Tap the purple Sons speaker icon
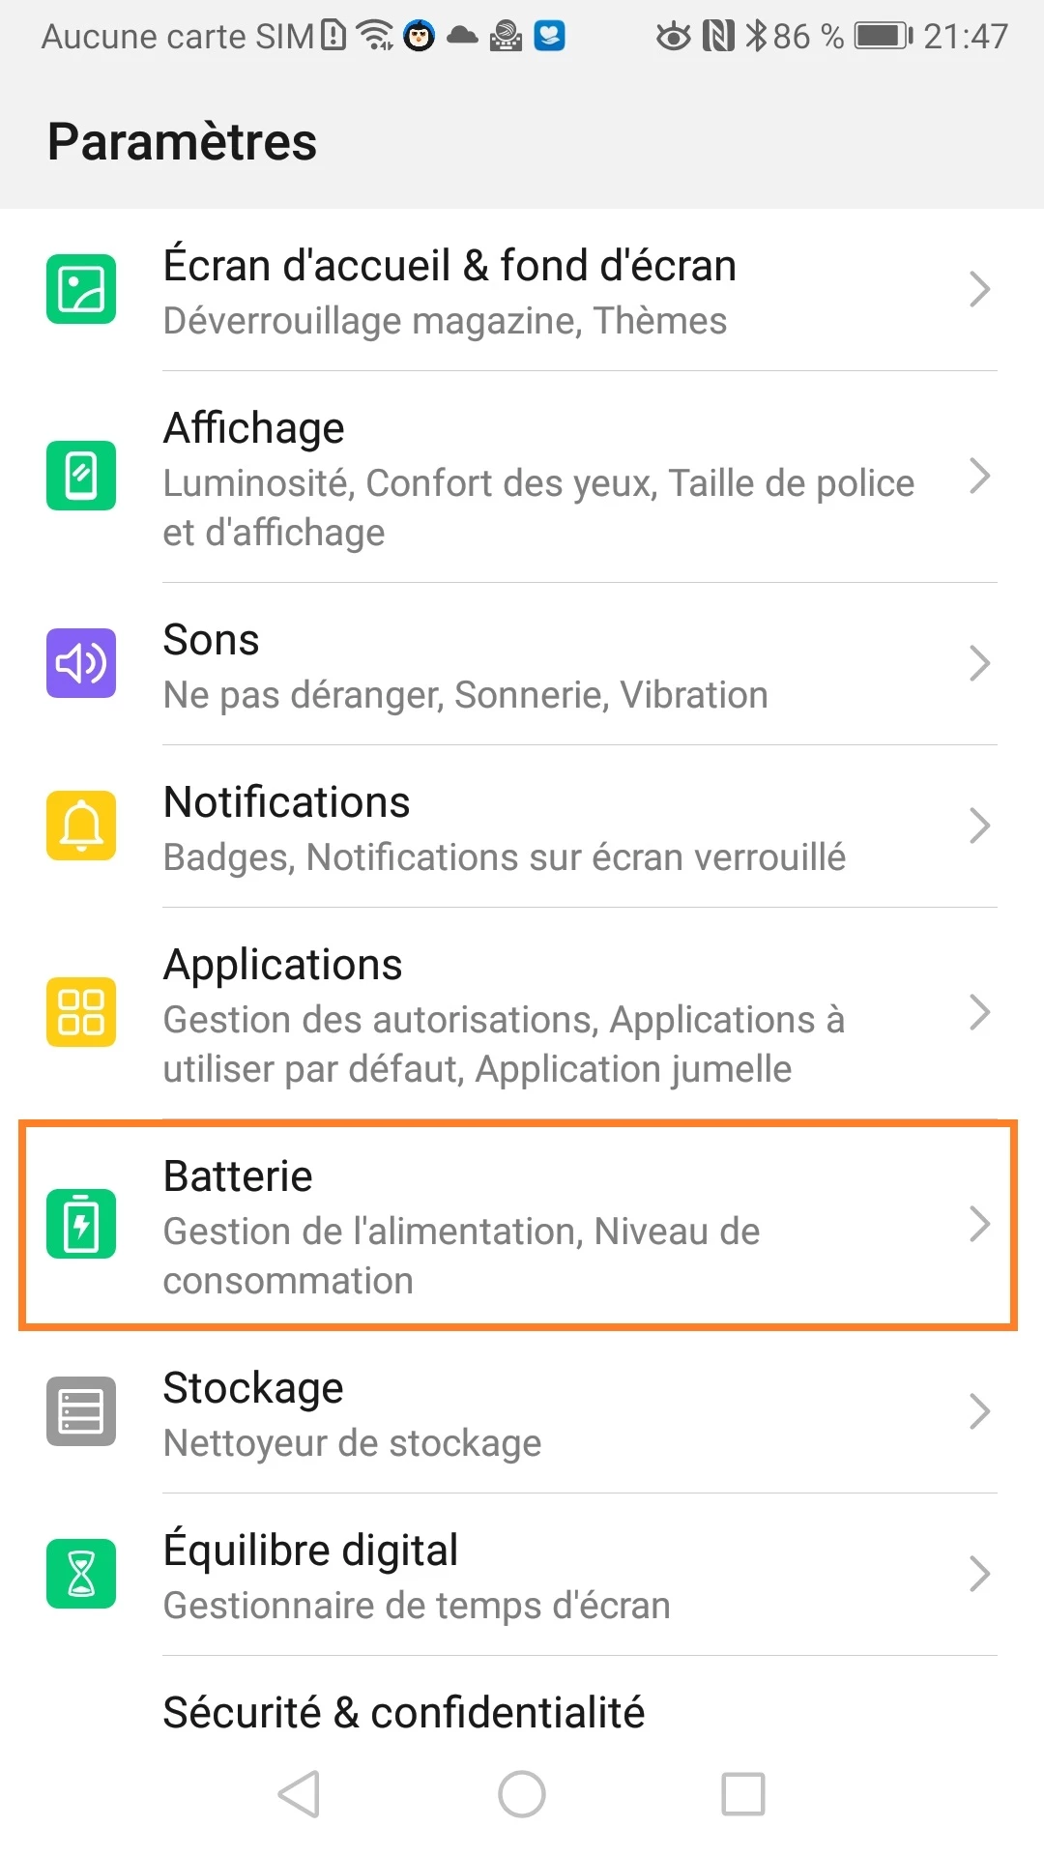 (x=81, y=663)
